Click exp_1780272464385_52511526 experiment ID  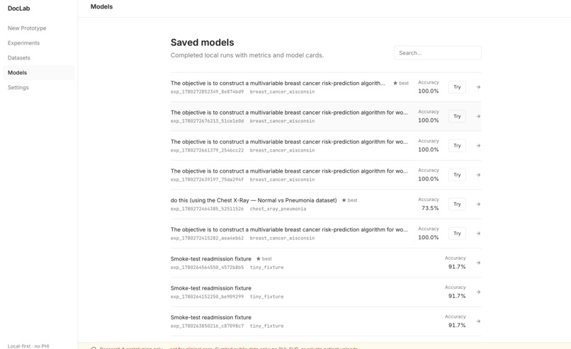(207, 209)
